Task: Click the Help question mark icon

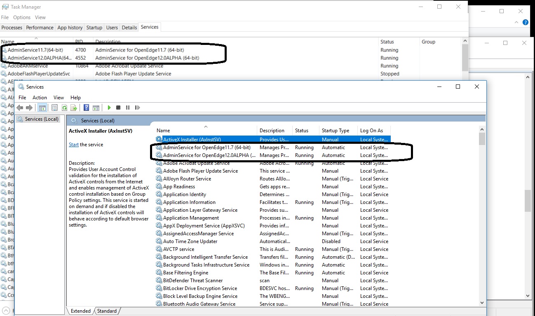Action: click(86, 108)
